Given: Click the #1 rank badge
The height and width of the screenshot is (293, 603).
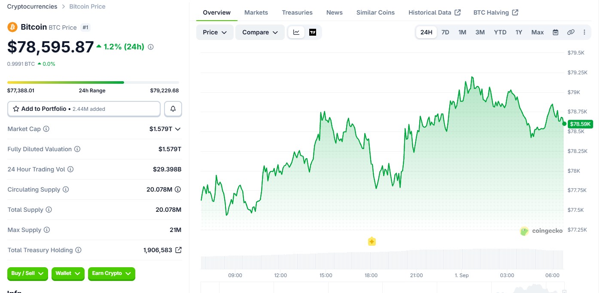Looking at the screenshot, I should 85,27.
